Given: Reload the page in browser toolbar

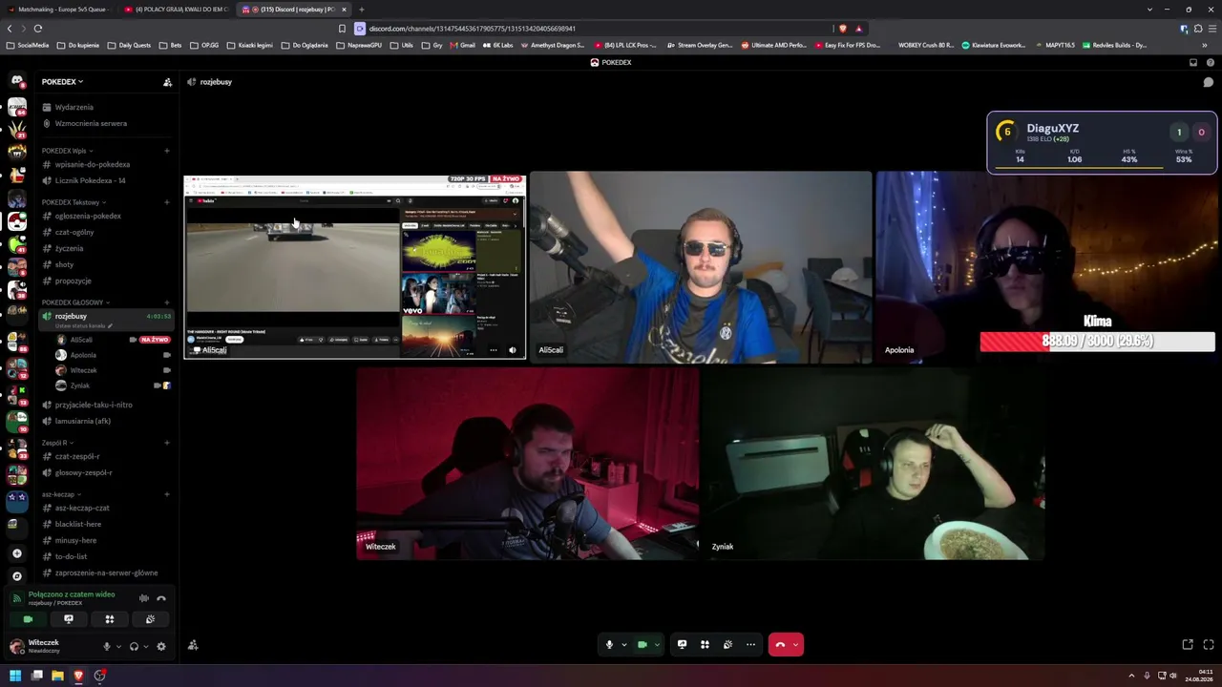Looking at the screenshot, I should click(38, 29).
